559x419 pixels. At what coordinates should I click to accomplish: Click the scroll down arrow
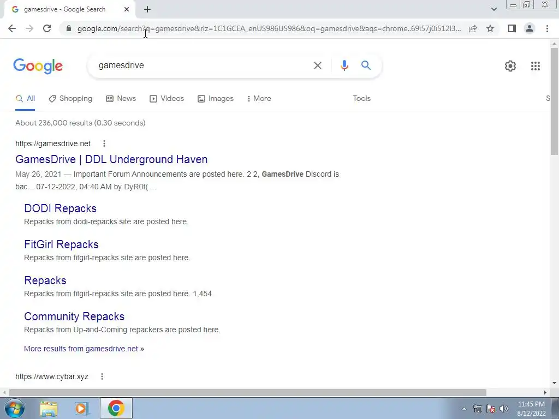tap(554, 383)
